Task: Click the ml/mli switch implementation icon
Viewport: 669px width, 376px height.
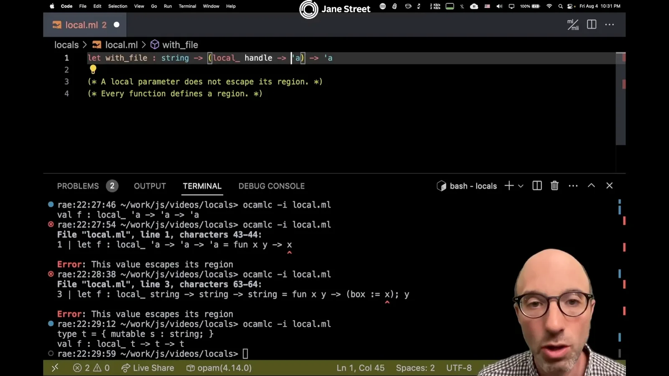Action: 573,25
